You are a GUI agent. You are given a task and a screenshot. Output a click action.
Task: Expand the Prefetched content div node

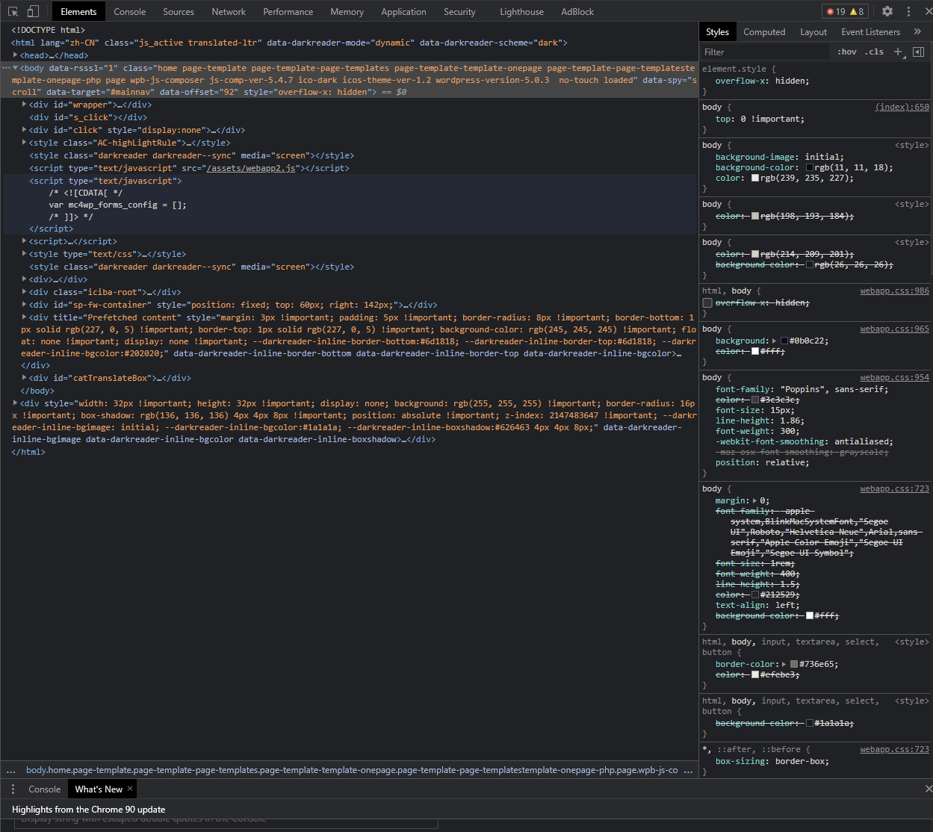coord(25,317)
